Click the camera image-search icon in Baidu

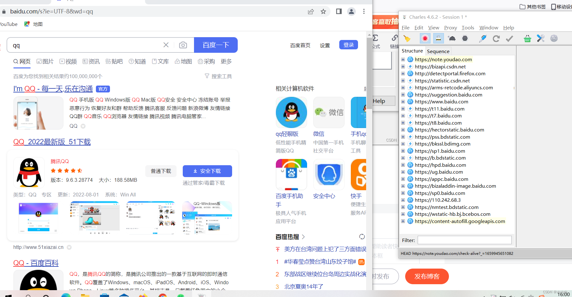pos(183,45)
